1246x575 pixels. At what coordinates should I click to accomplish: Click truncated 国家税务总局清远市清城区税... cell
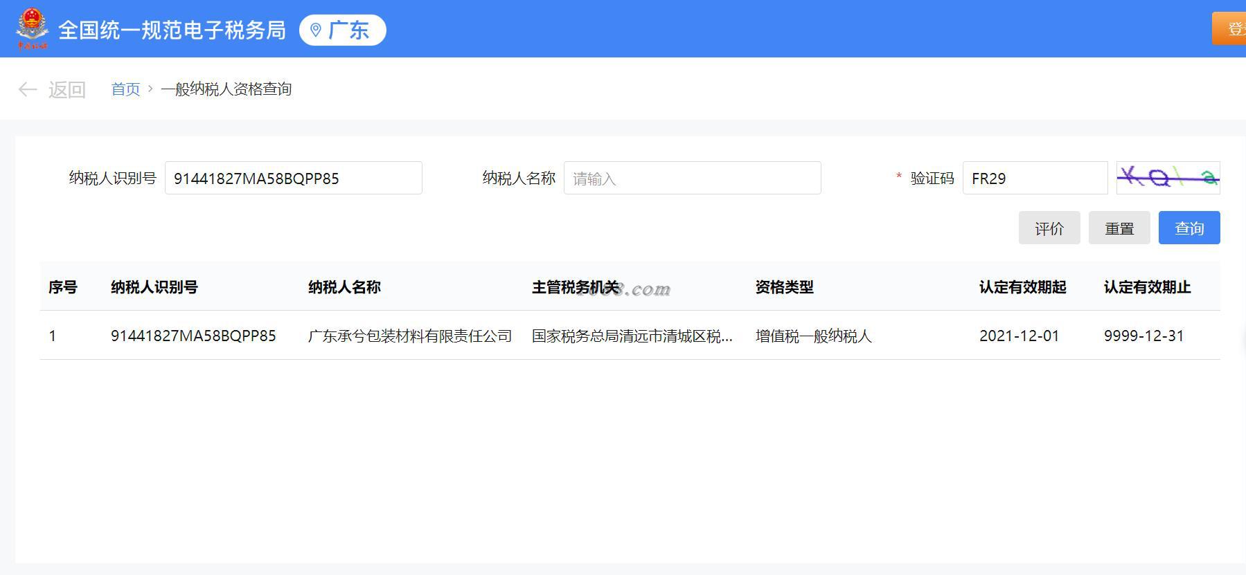tap(632, 336)
